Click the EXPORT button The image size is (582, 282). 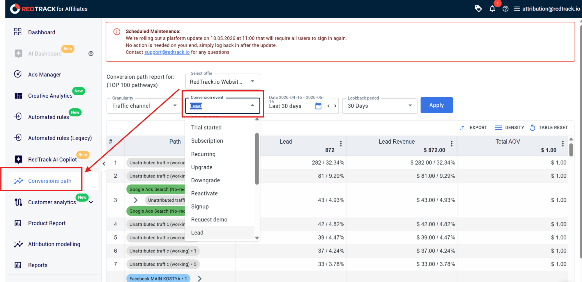point(473,128)
